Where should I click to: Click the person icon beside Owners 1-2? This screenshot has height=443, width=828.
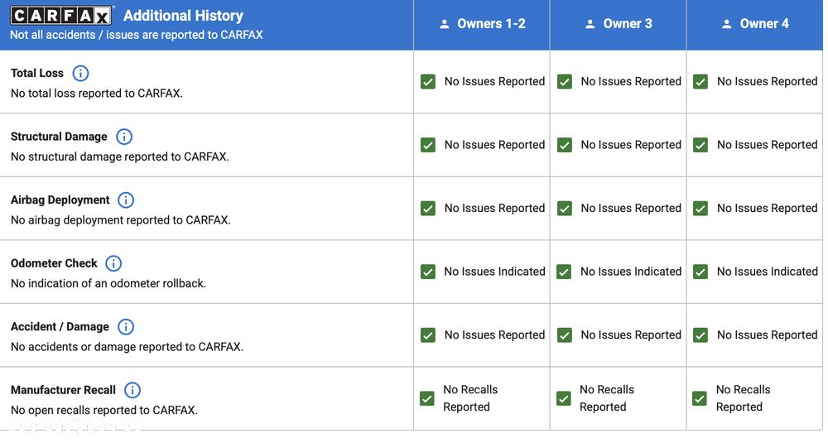445,24
